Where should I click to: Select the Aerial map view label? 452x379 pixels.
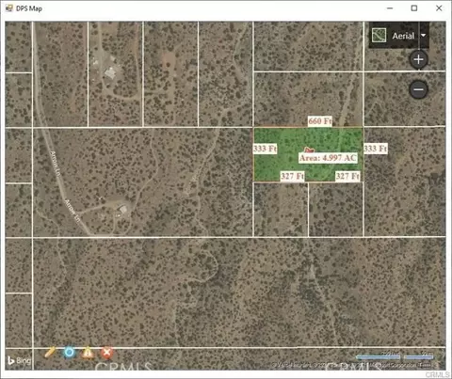pos(403,36)
